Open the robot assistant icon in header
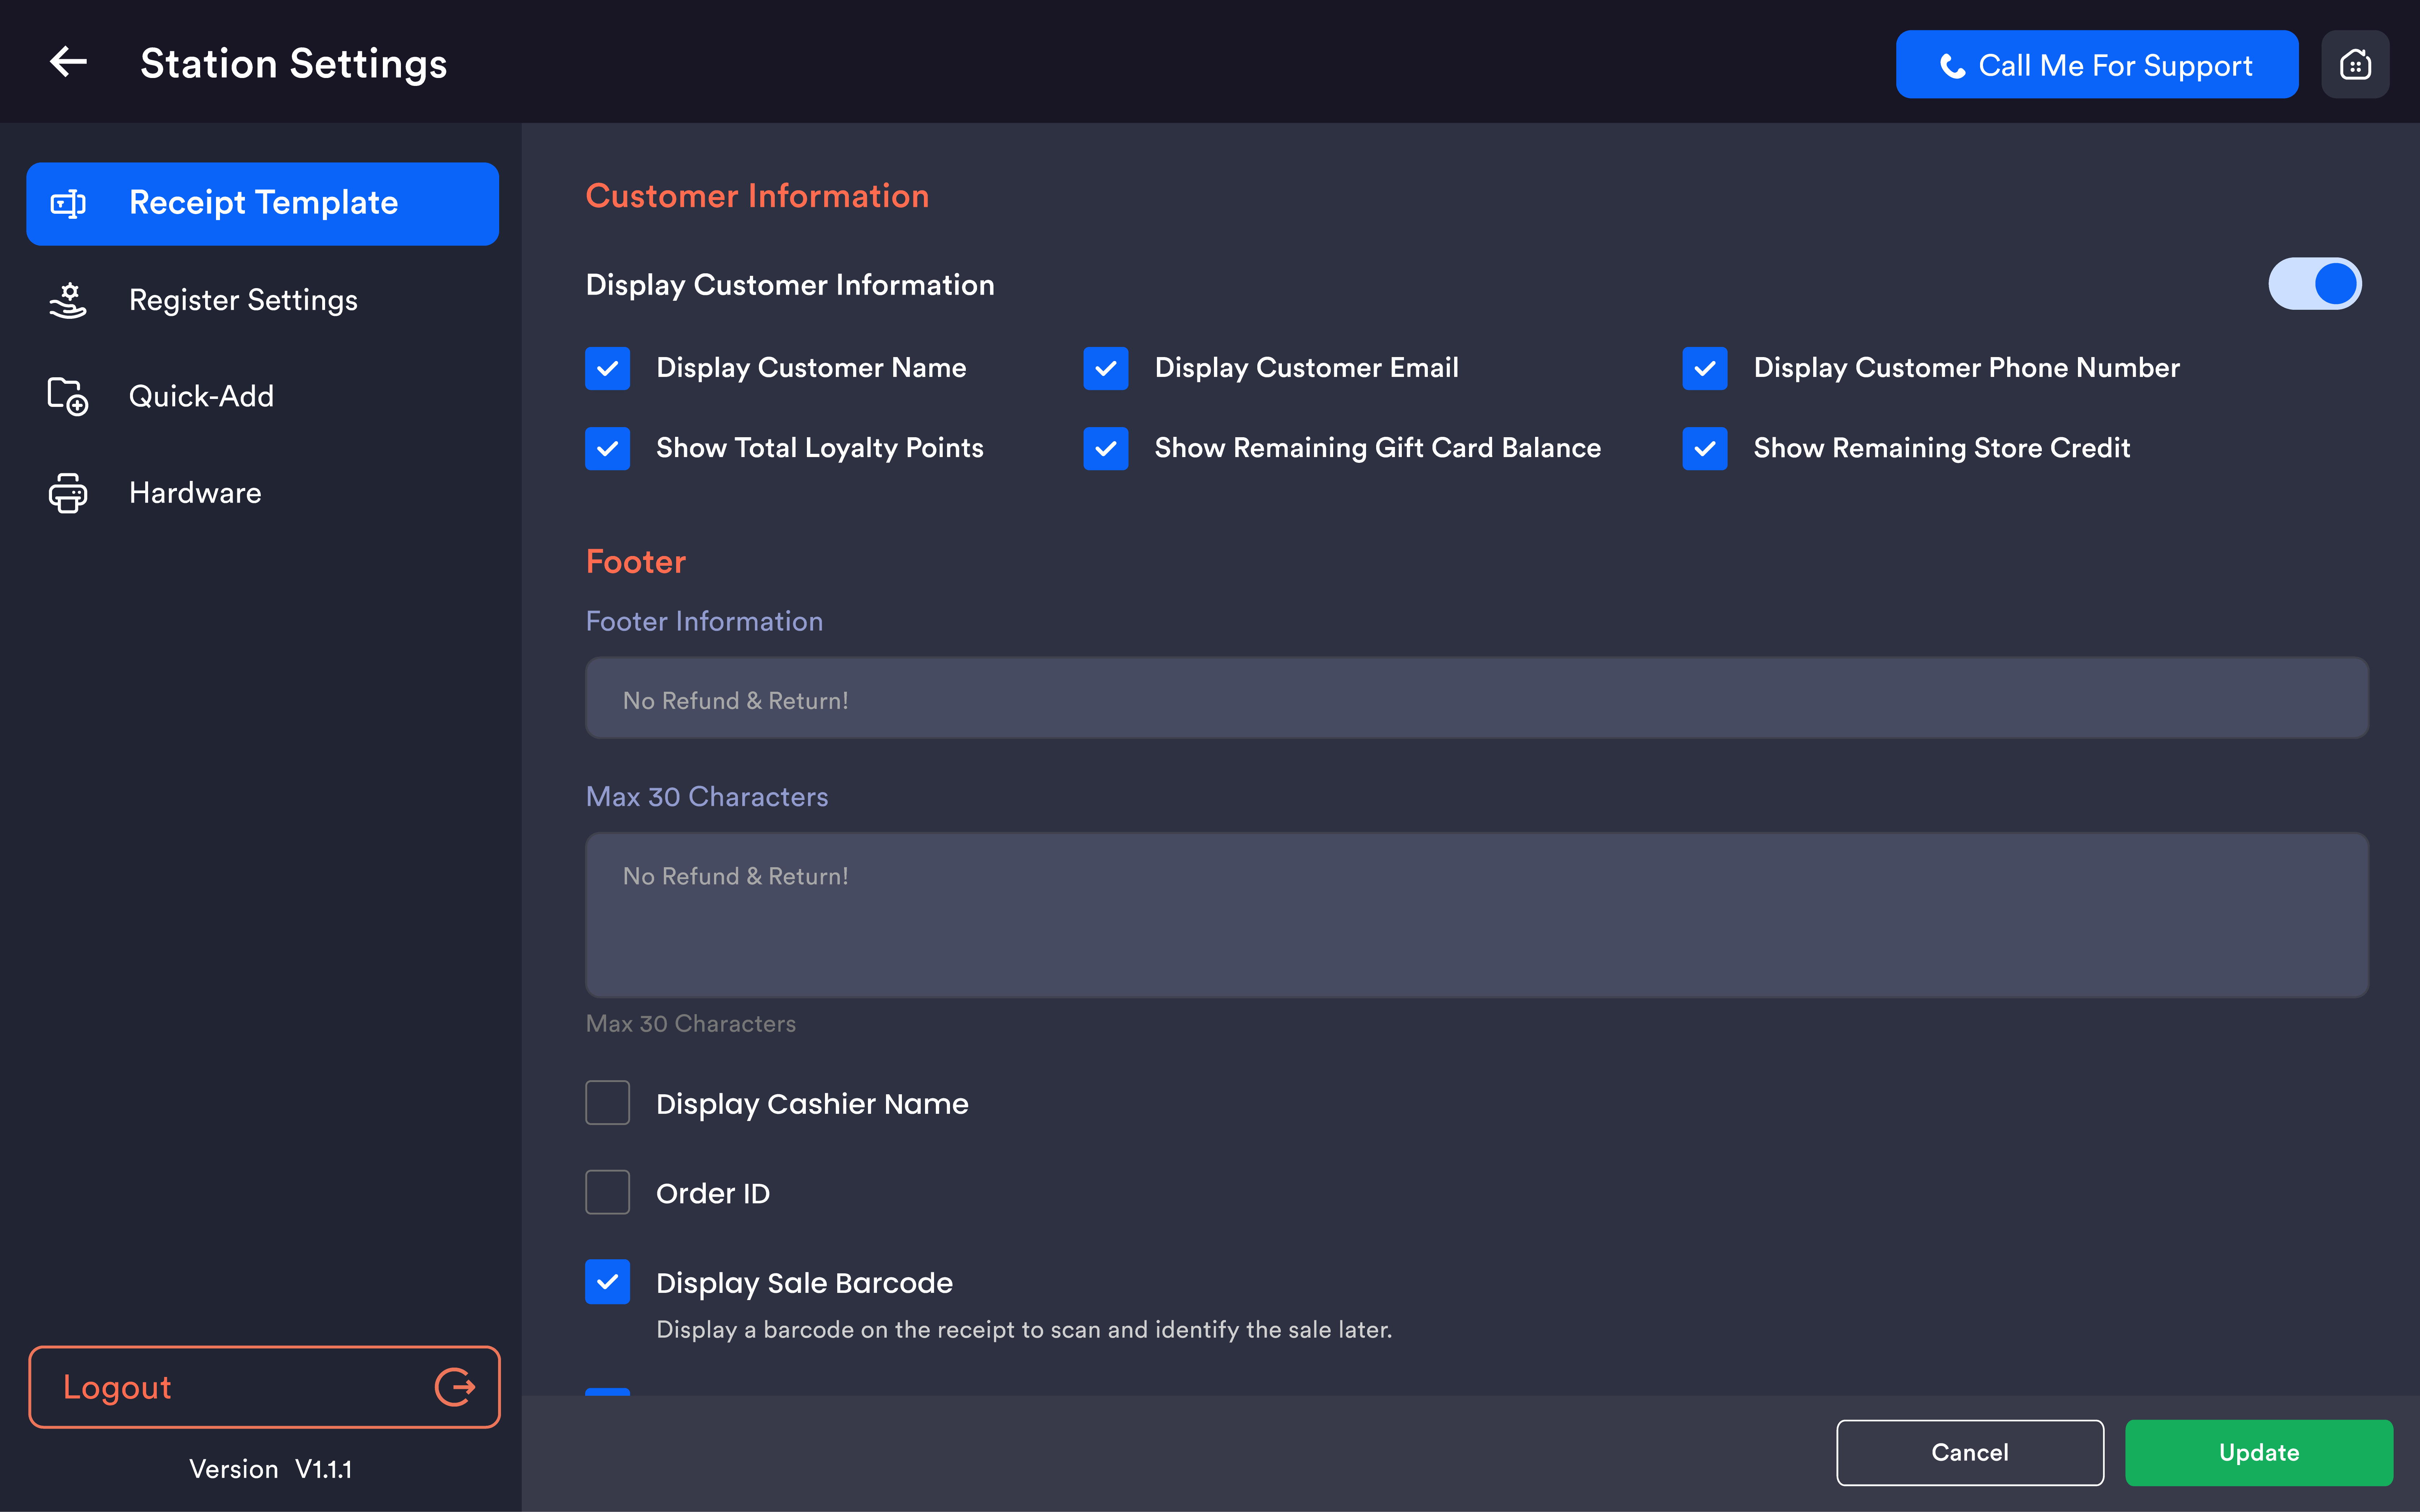Screen dimensions: 2420x1512 2355,64
